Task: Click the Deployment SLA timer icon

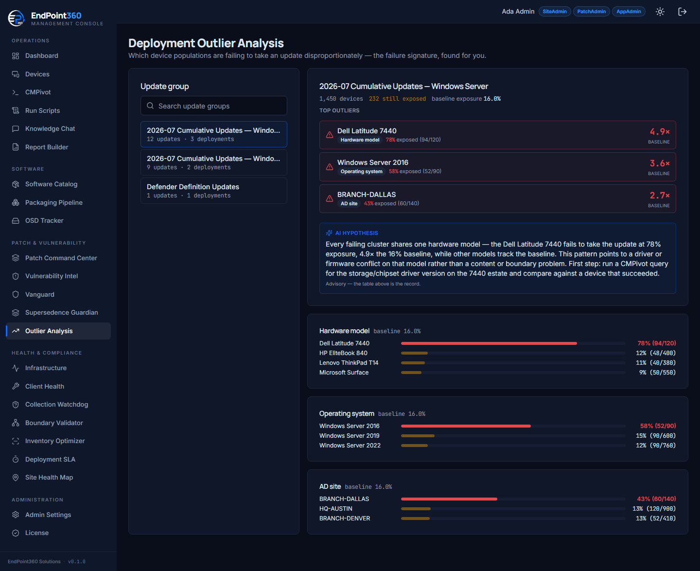Action: tap(16, 460)
